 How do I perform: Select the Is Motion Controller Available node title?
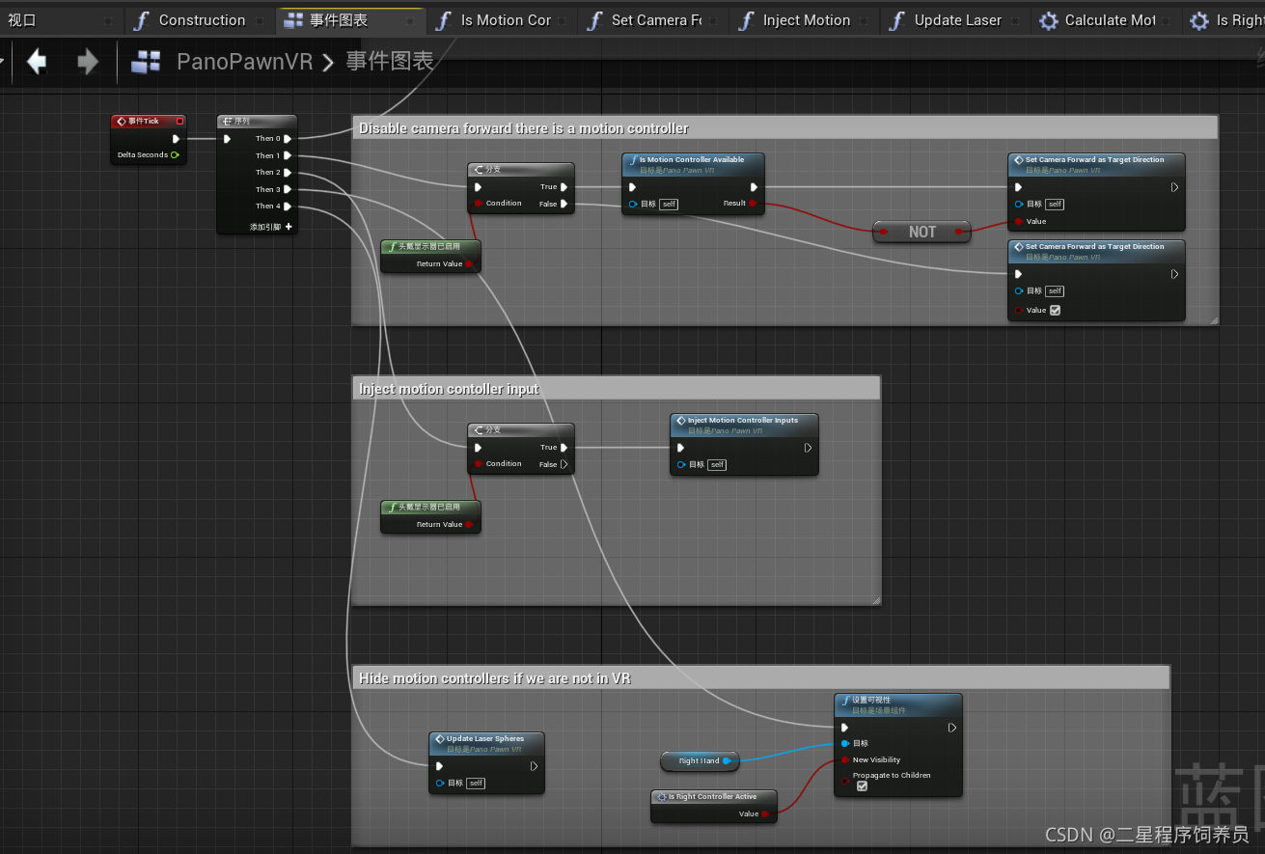coord(695,164)
